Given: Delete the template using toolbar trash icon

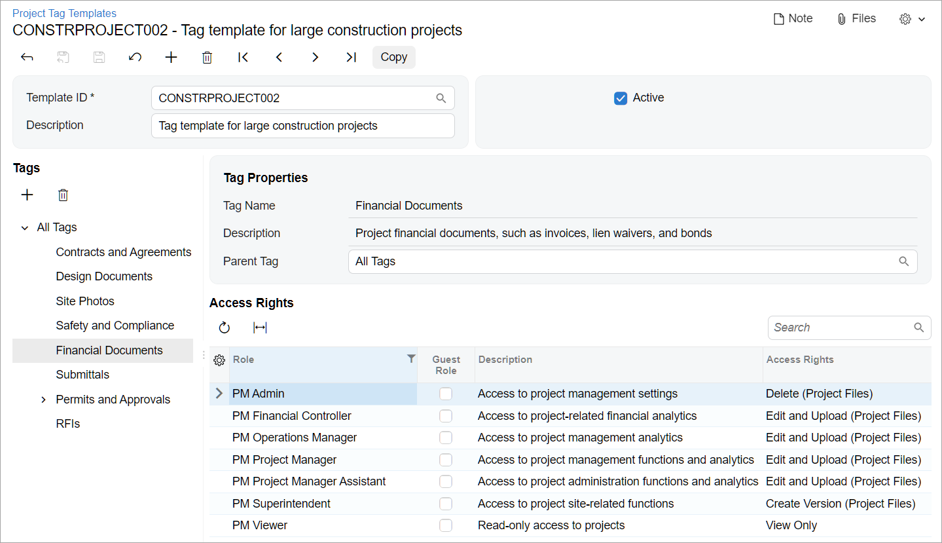Looking at the screenshot, I should pos(207,57).
